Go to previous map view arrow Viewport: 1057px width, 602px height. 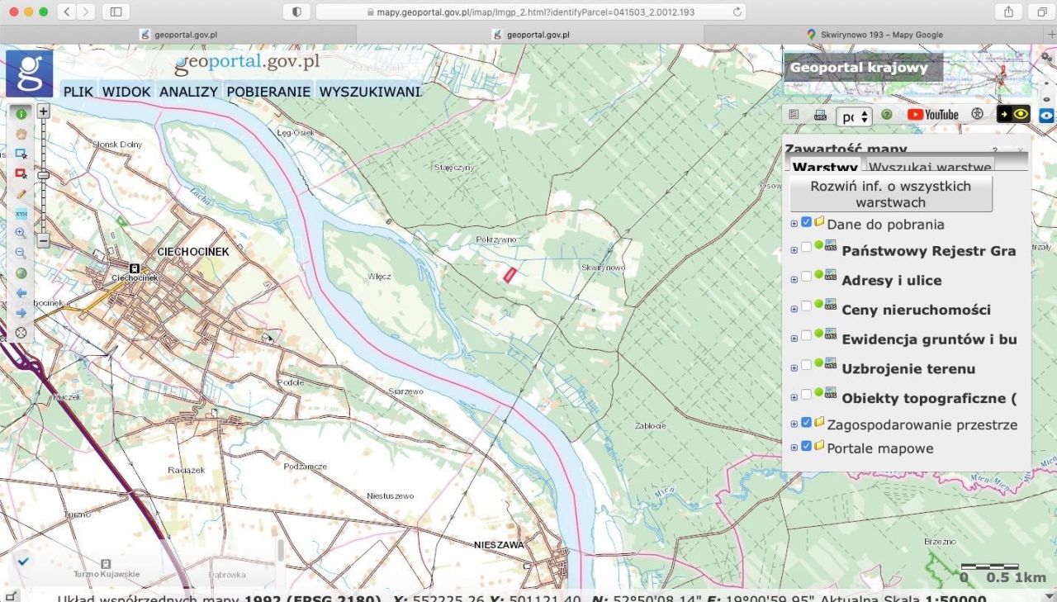[x=21, y=293]
